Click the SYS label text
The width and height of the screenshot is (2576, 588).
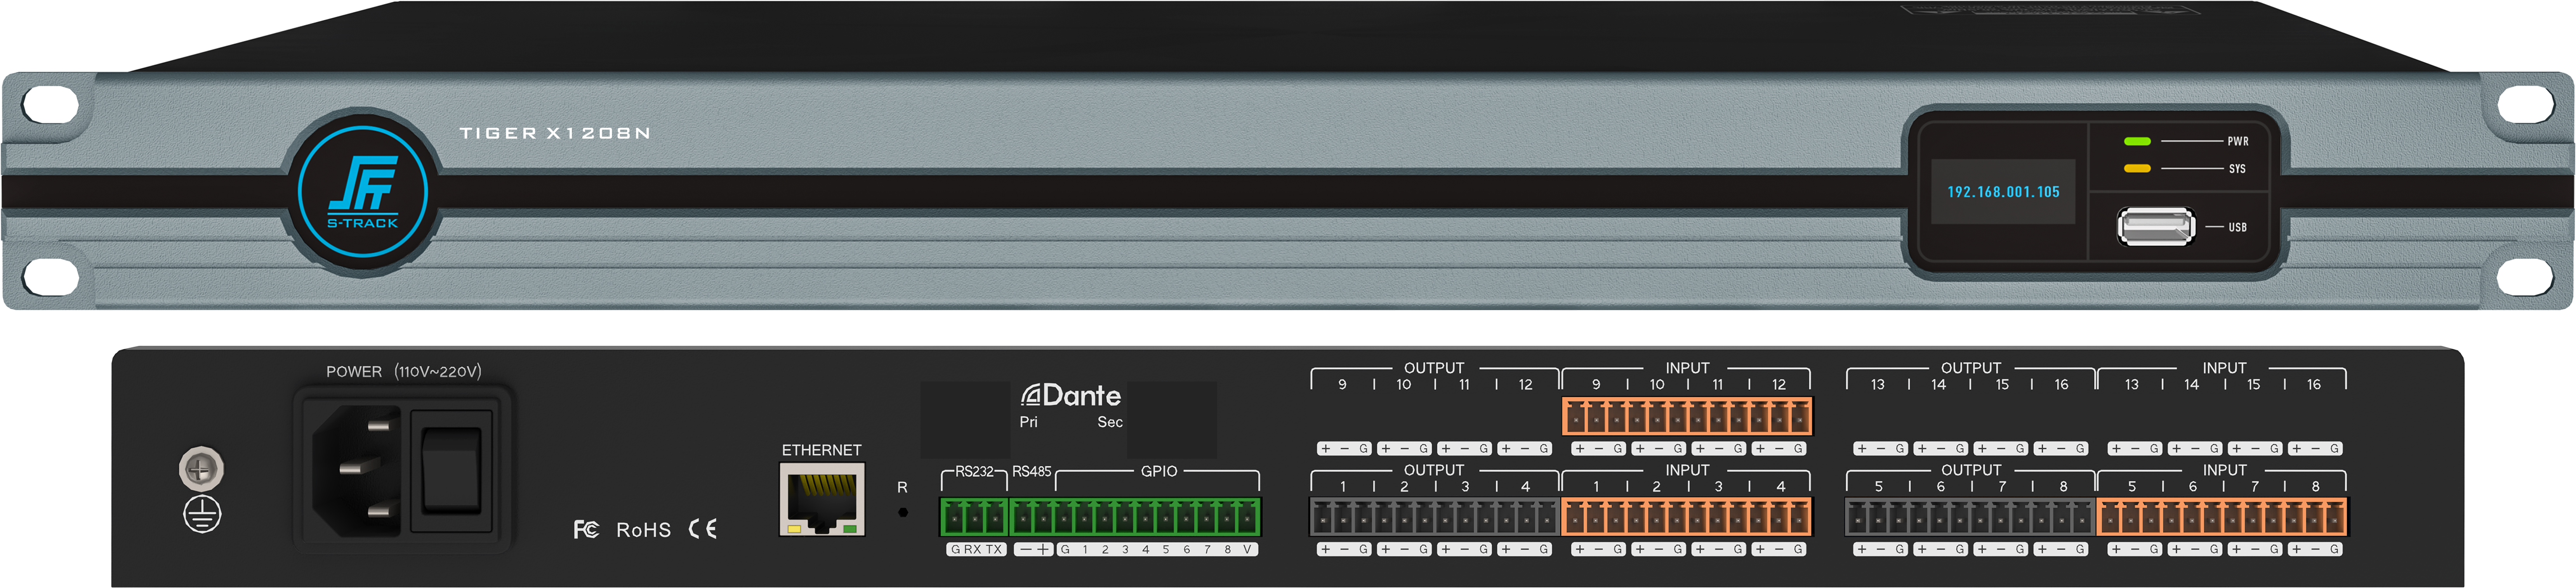2237,169
